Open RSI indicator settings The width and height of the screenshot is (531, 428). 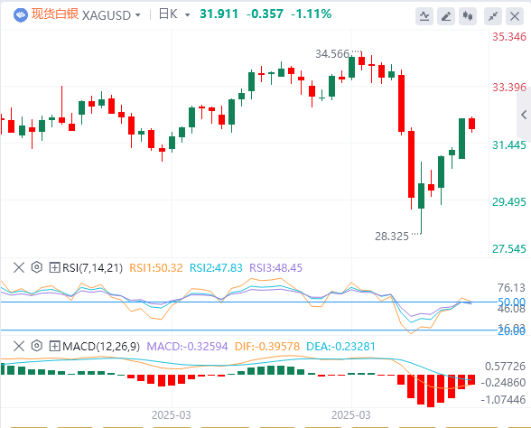[36, 267]
